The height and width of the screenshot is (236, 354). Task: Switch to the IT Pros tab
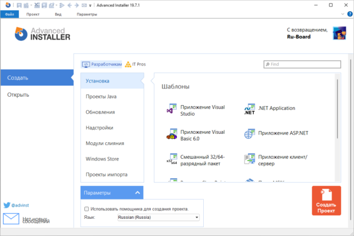click(x=135, y=64)
